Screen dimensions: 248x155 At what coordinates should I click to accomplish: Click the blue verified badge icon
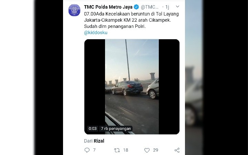coord(136,7)
